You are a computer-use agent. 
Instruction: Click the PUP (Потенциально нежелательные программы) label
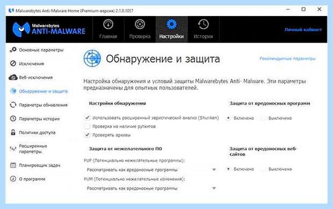click(x=134, y=161)
